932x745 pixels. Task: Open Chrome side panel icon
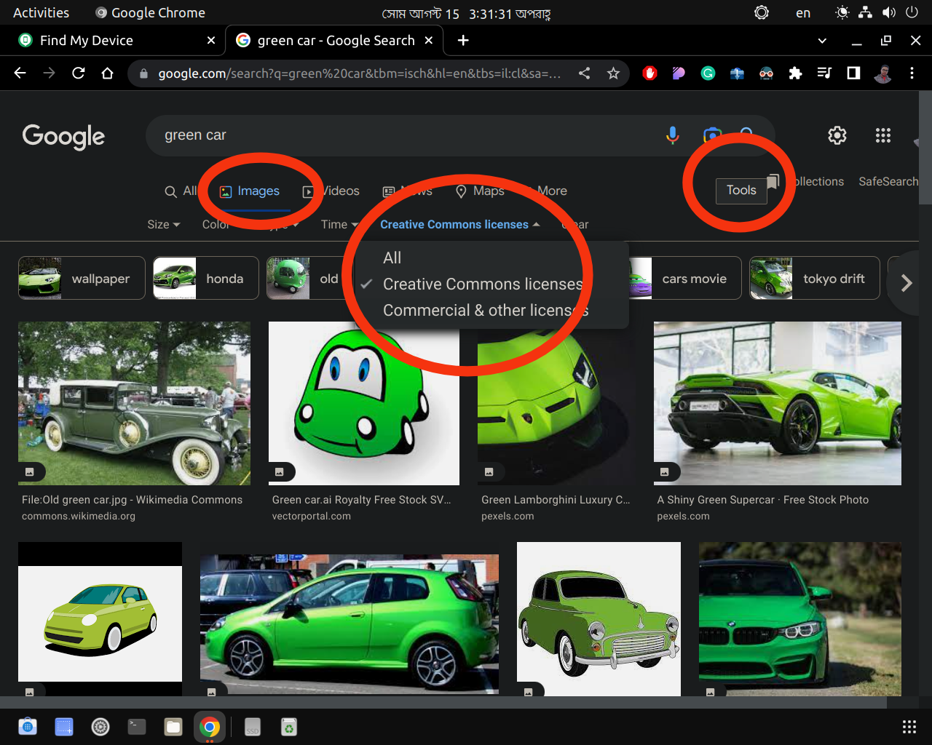853,73
